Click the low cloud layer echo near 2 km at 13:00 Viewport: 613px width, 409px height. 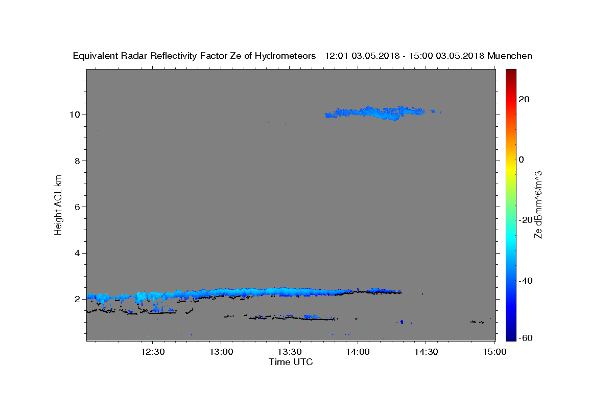pos(221,292)
